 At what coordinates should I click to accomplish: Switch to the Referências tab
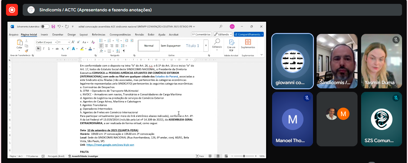point(99,35)
